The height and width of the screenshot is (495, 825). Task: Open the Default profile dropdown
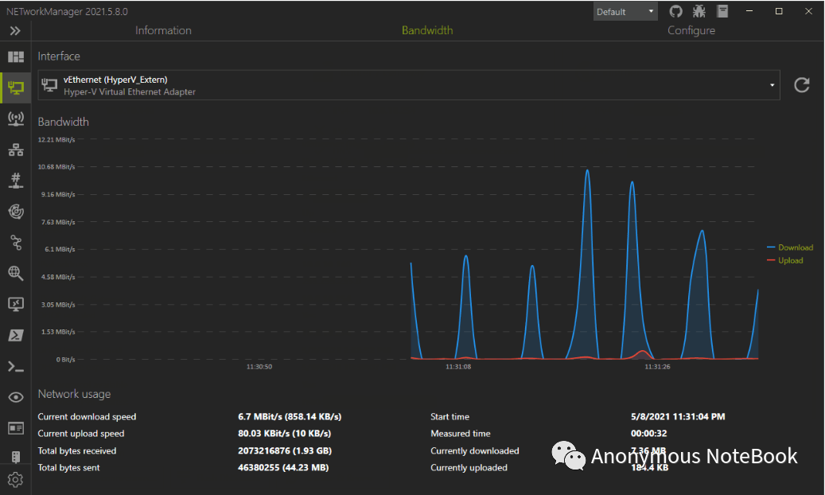(x=625, y=12)
